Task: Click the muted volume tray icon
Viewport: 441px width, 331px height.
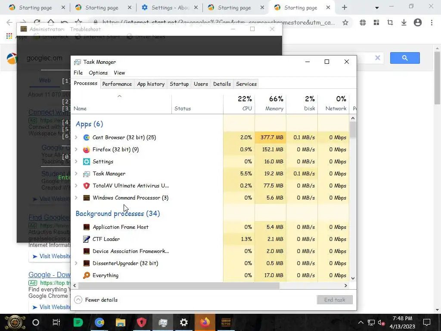Action: pyautogui.click(x=382, y=323)
